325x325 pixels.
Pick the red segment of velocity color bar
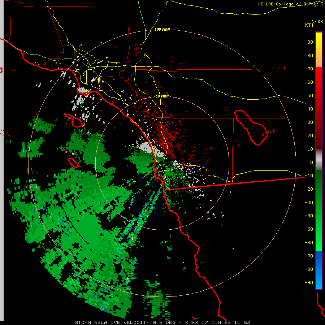tap(319, 108)
